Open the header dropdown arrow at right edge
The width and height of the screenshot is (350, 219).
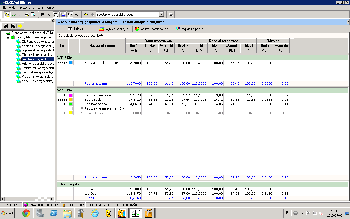coord(348,22)
